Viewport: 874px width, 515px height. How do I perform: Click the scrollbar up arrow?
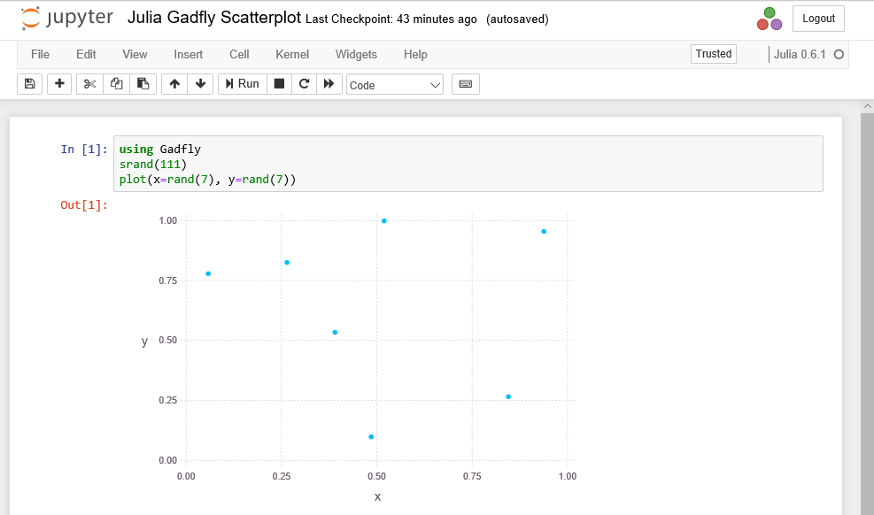tap(867, 106)
